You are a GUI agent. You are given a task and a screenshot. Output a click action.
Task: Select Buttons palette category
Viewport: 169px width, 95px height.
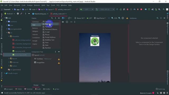pos(35,28)
